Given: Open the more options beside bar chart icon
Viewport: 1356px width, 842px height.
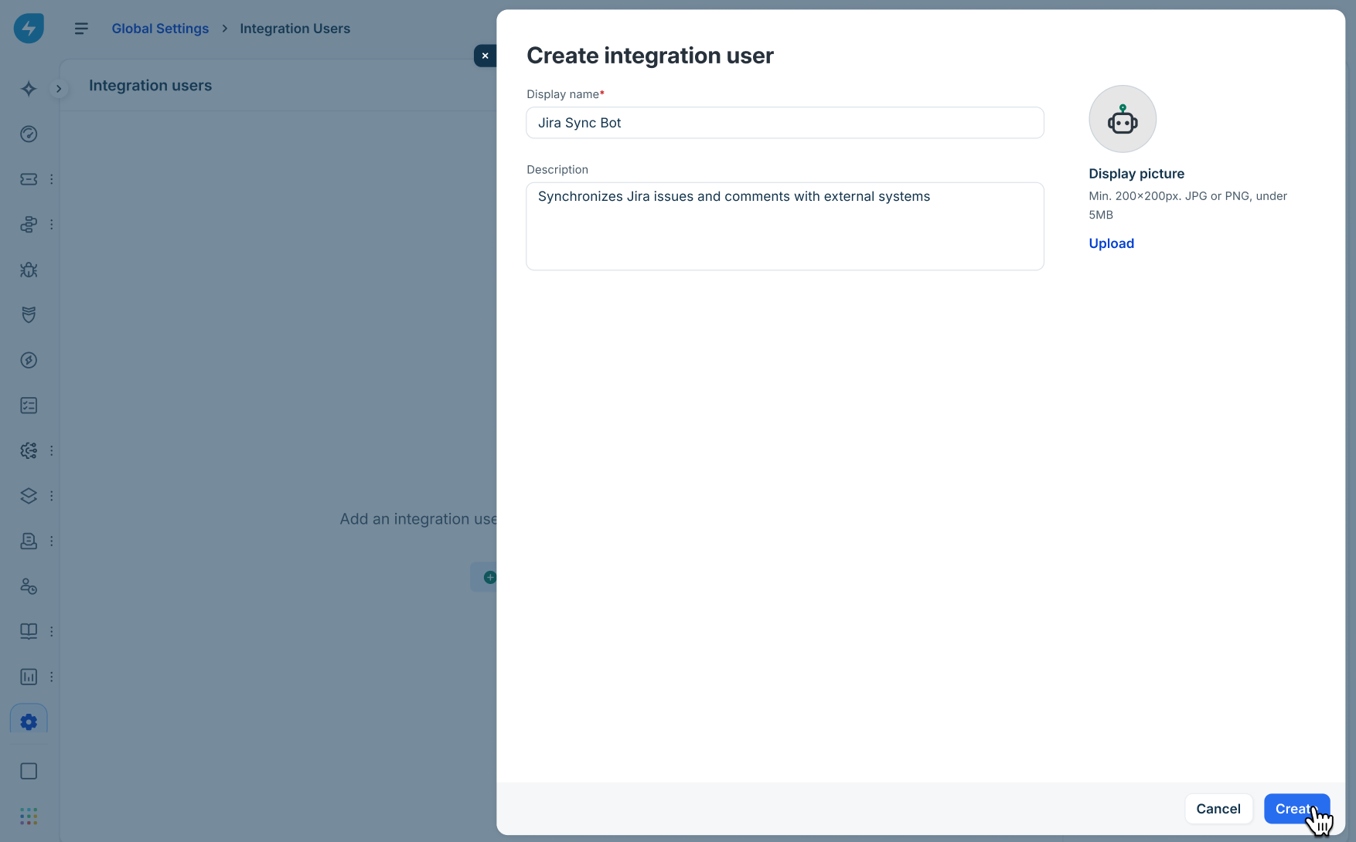Looking at the screenshot, I should point(52,677).
